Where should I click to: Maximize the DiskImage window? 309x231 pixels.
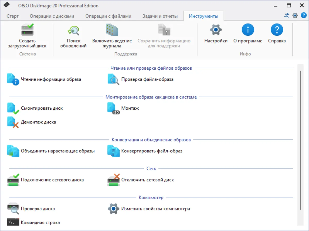tap(289, 5)
